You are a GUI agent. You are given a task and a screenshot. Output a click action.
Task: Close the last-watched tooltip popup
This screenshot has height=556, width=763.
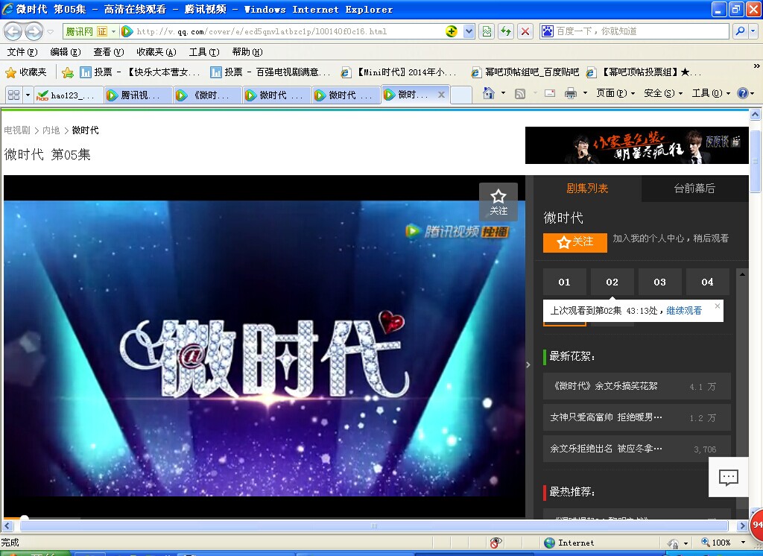(x=718, y=306)
